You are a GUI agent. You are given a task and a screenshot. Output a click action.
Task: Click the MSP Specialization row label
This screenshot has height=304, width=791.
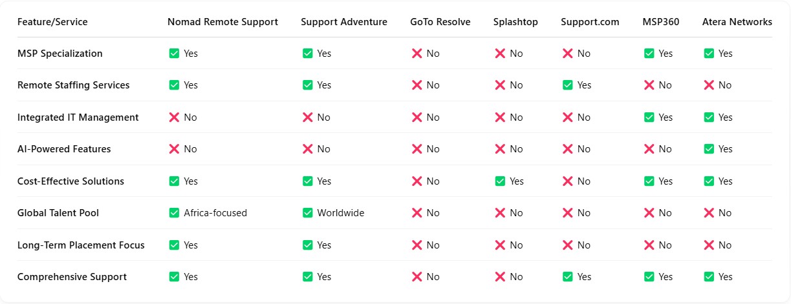60,54
